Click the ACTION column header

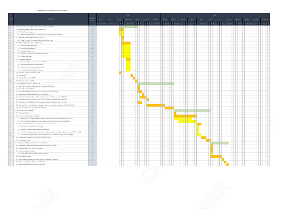11,19
